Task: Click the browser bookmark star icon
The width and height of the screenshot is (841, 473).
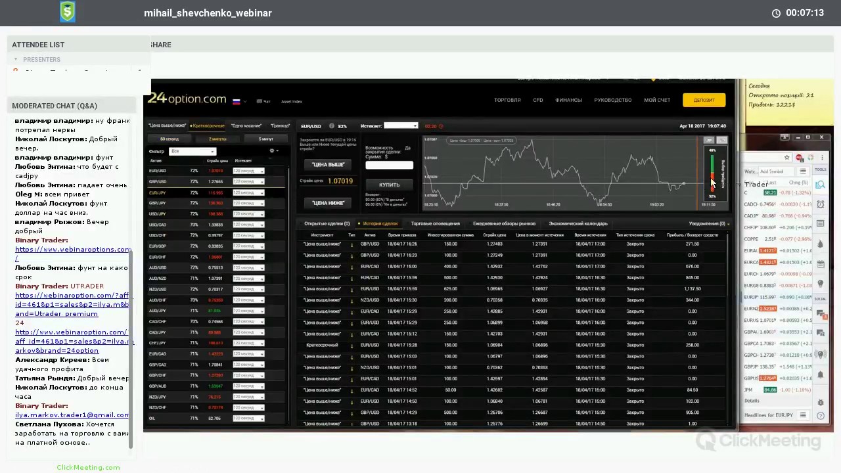Action: (786, 158)
